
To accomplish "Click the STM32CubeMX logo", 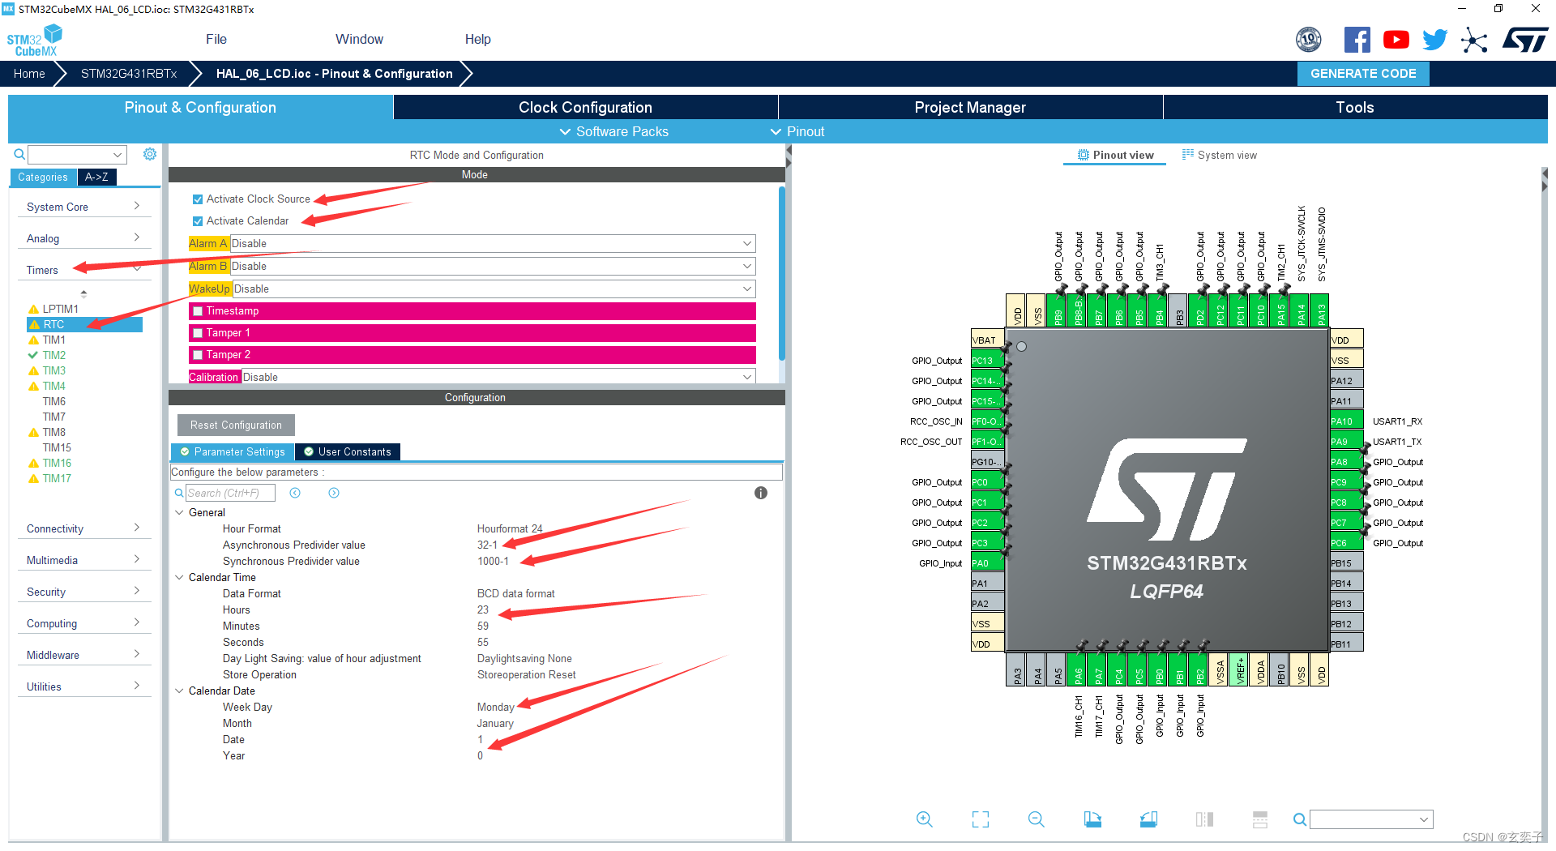I will (35, 41).
